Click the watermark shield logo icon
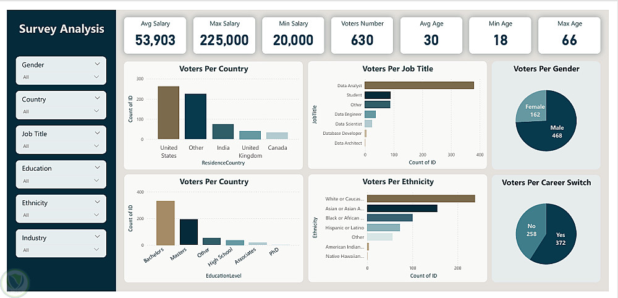 tap(15, 283)
